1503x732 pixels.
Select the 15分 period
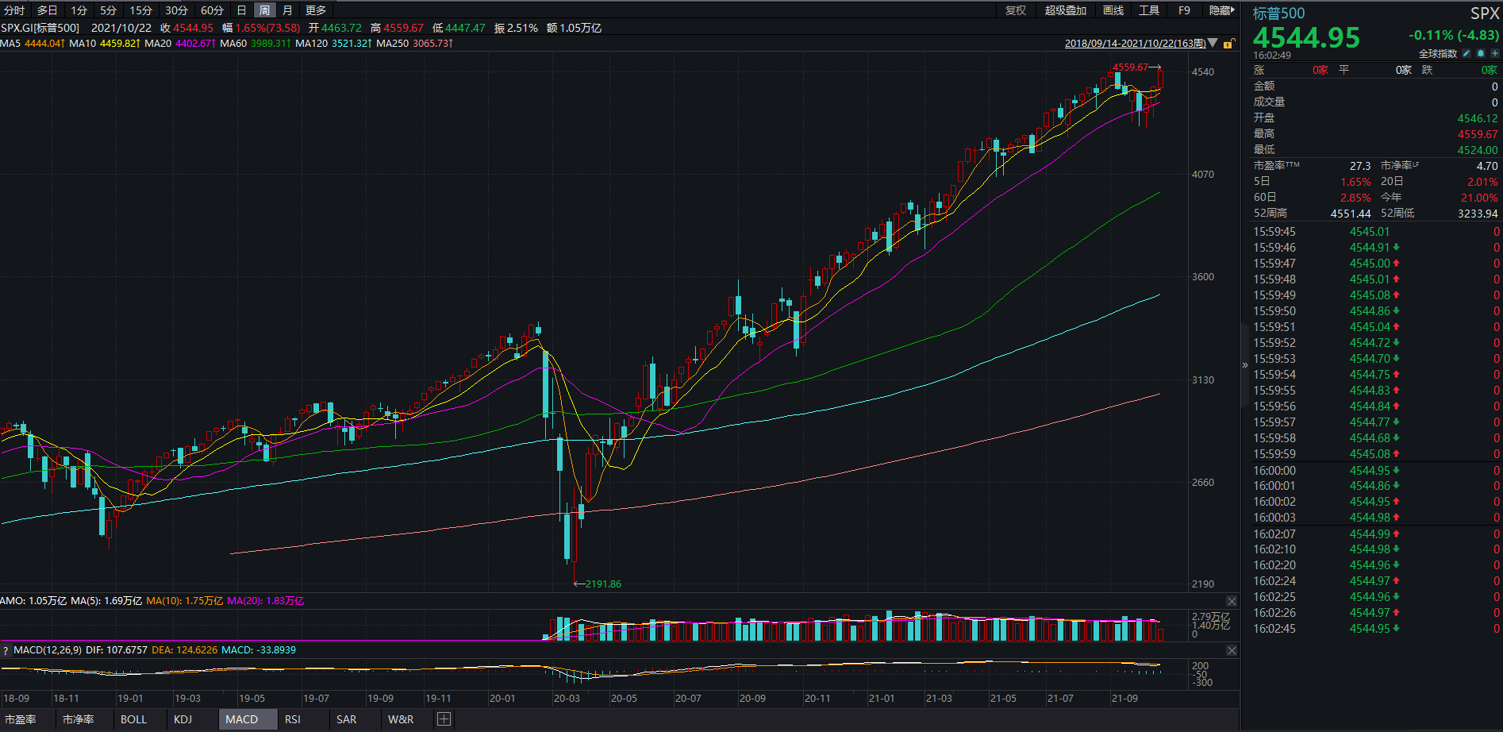140,10
